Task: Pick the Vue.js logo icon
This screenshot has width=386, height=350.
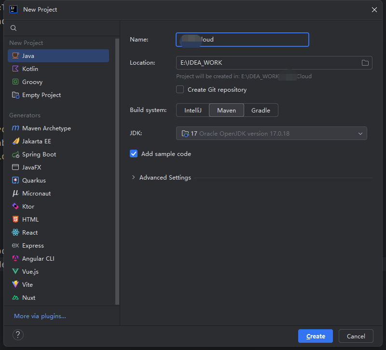Action: click(15, 271)
